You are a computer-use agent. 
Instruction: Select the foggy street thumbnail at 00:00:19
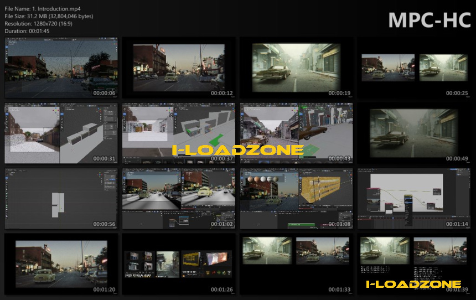(x=296, y=68)
